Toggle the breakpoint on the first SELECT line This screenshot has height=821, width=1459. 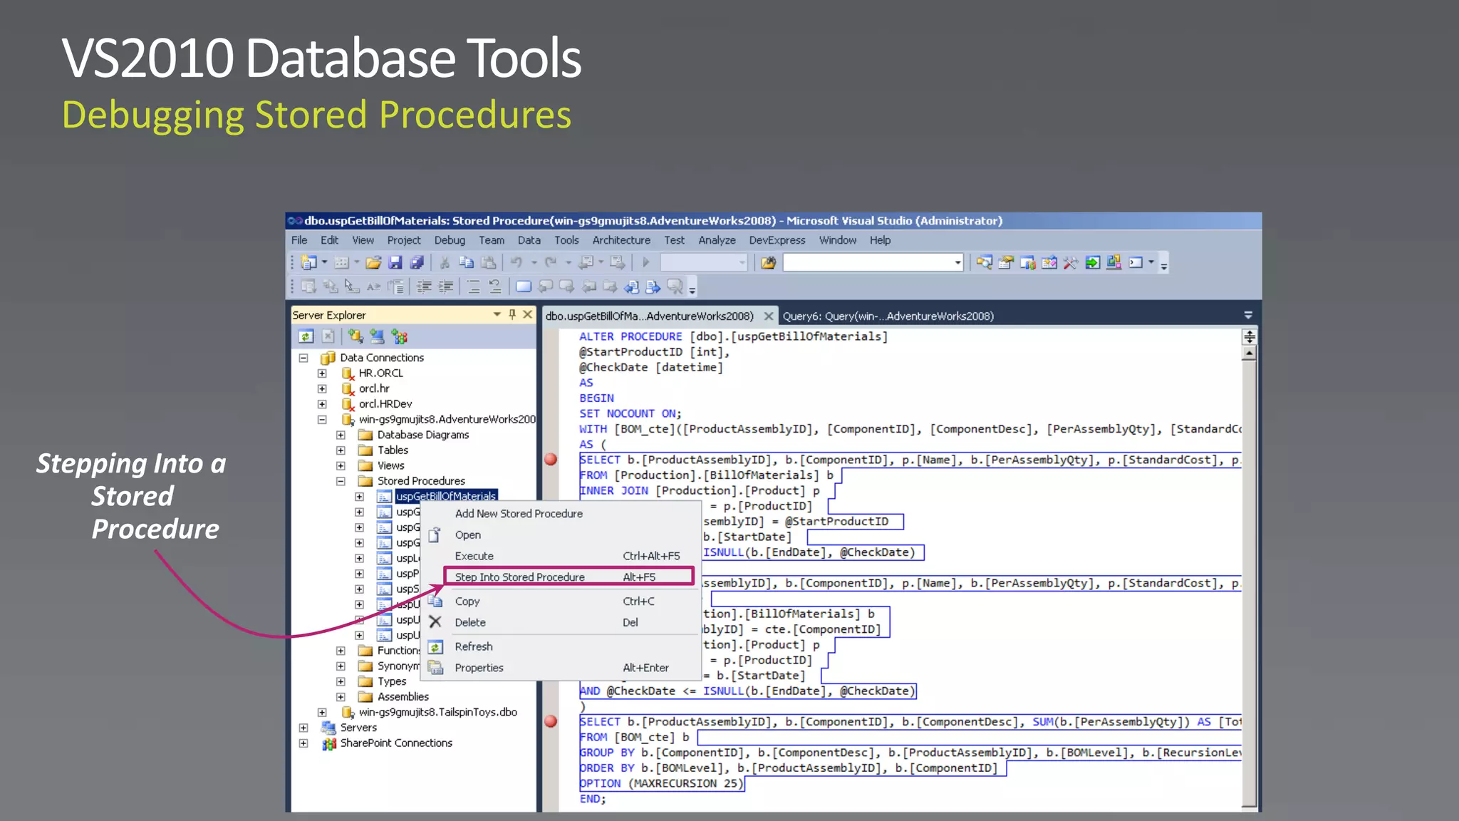(551, 460)
